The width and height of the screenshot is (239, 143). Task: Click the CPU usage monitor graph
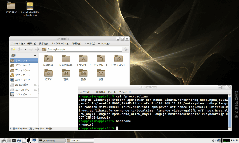point(226,141)
